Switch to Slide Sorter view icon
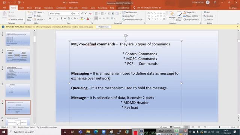The image size is (240, 135). point(193,127)
